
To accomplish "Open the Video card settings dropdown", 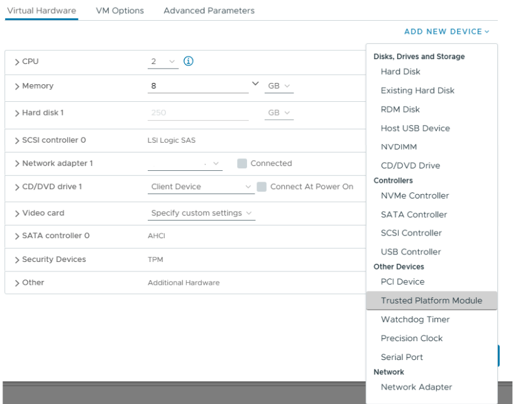I will coord(202,213).
